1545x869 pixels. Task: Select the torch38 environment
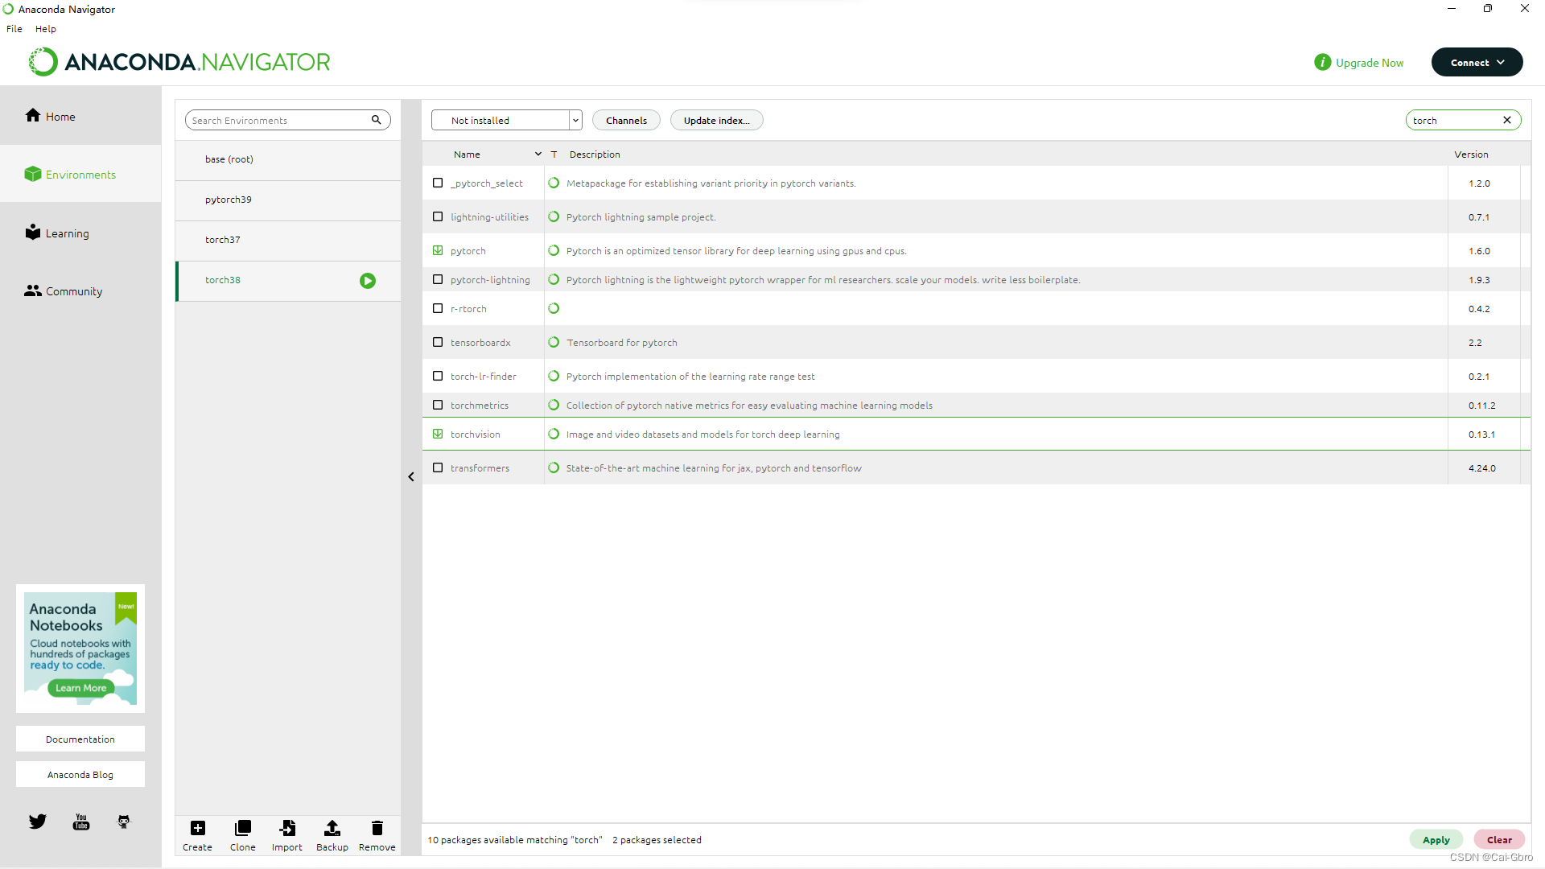(288, 280)
